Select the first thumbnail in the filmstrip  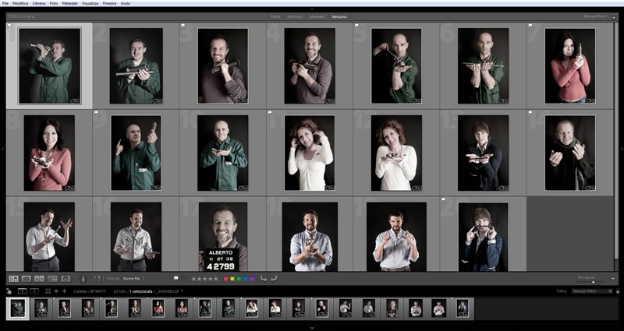pos(17,308)
